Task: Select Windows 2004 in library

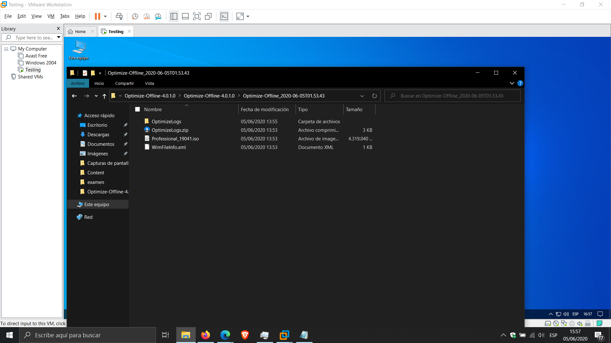Action: pyautogui.click(x=41, y=63)
